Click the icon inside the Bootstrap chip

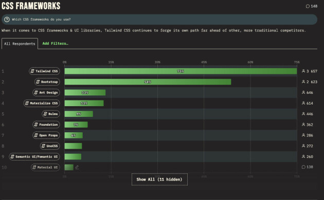click(x=38, y=82)
